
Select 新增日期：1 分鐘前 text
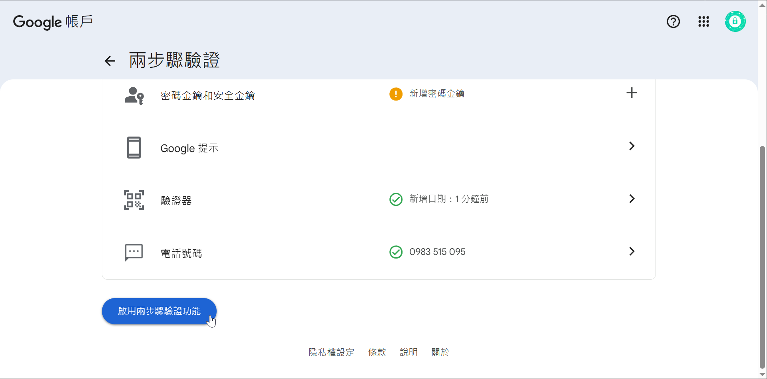point(449,199)
